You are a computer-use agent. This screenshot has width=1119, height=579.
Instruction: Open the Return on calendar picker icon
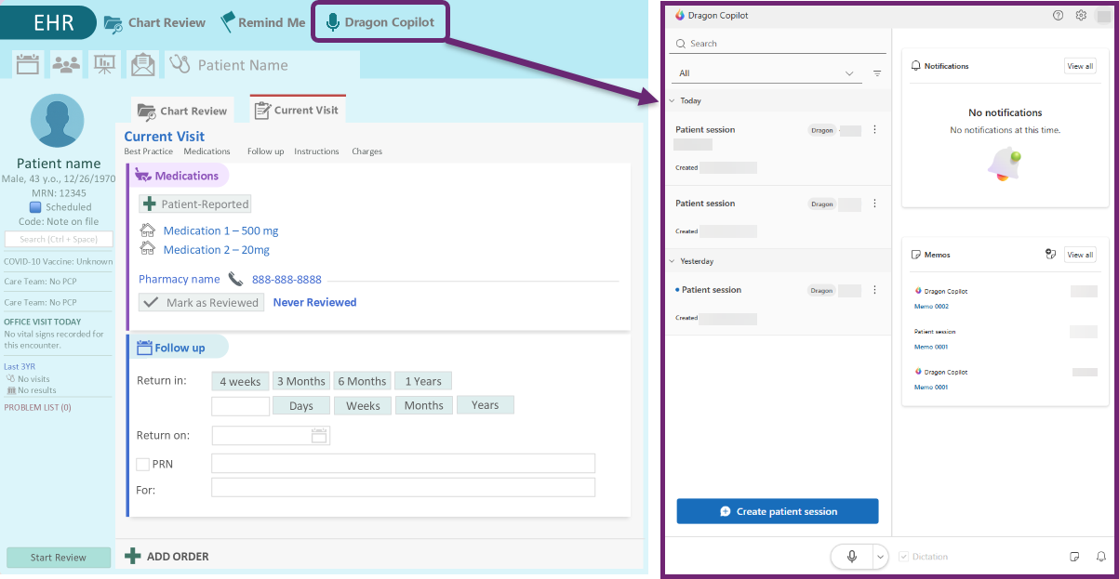click(x=319, y=435)
